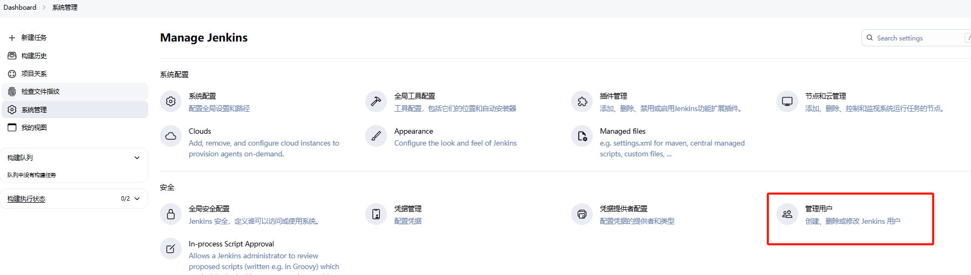971x275 pixels.
Task: Click the puzzle icon for 插件管理
Action: click(x=582, y=101)
